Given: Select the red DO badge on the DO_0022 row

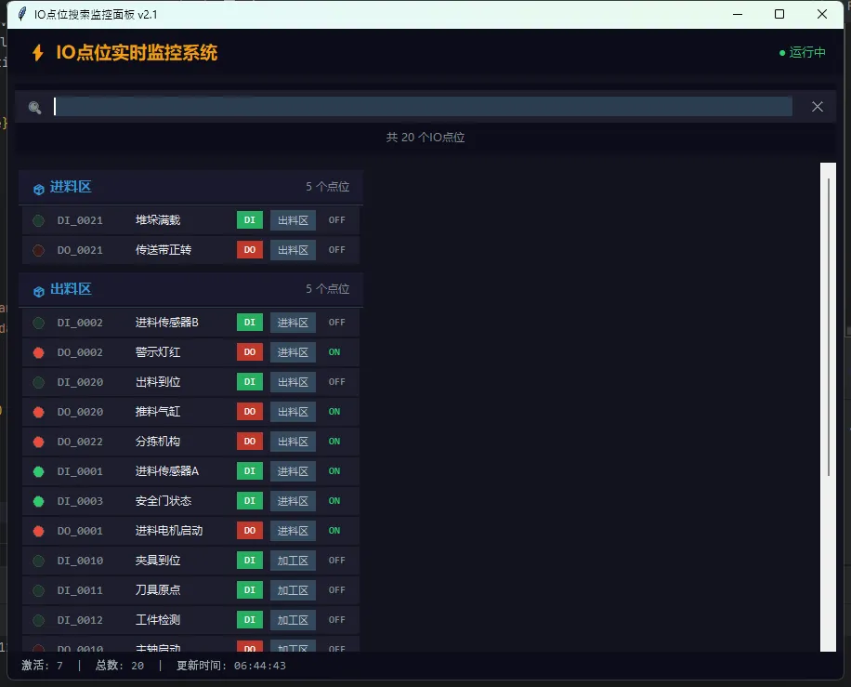Looking at the screenshot, I should coord(250,442).
